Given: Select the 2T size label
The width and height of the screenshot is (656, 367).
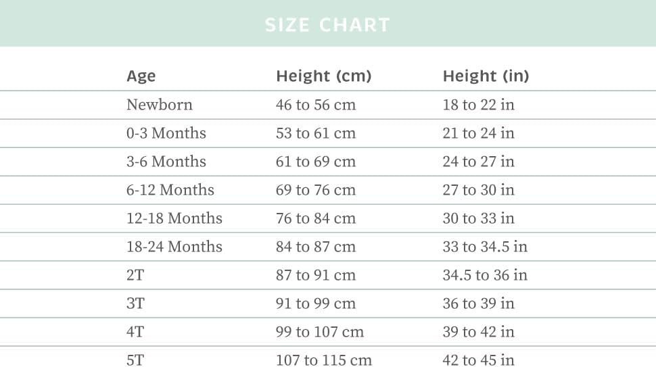Looking at the screenshot, I should [x=135, y=275].
